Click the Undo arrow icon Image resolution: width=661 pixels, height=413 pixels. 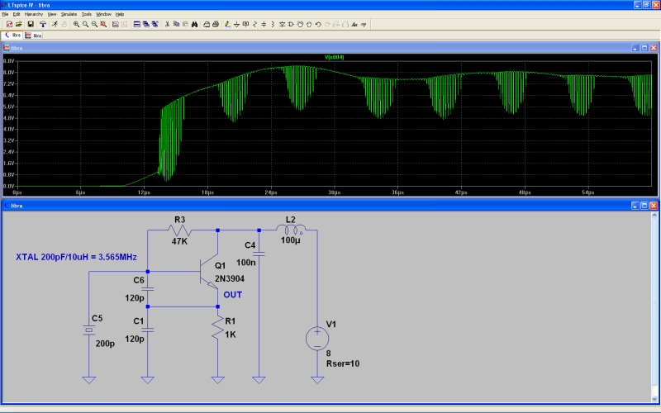[x=318, y=24]
